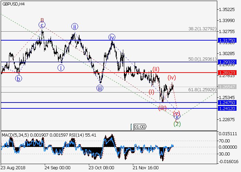Select the gray 1.26547 current price tag
241x172 pixels.
click(227, 87)
